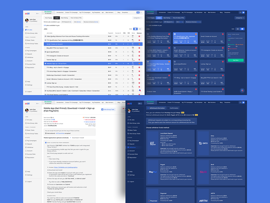The image size is (270, 203).
Task: Select Time To Rate (TTR) tab in dark panel
Action: pos(178,18)
